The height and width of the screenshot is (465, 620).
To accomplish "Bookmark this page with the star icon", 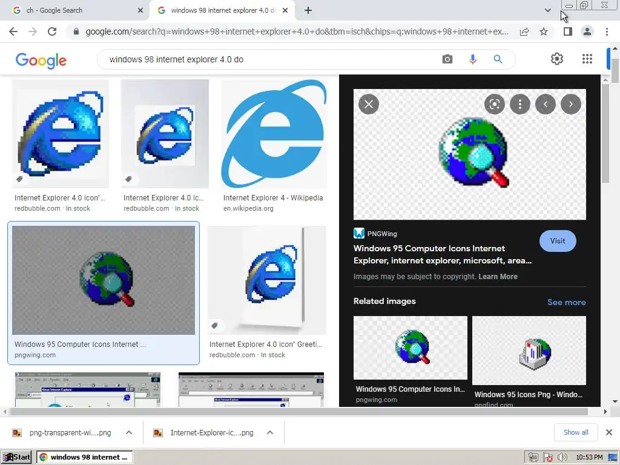I will [544, 31].
